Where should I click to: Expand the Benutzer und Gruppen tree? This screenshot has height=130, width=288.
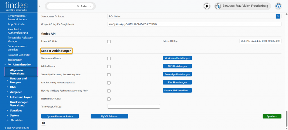(7, 80)
